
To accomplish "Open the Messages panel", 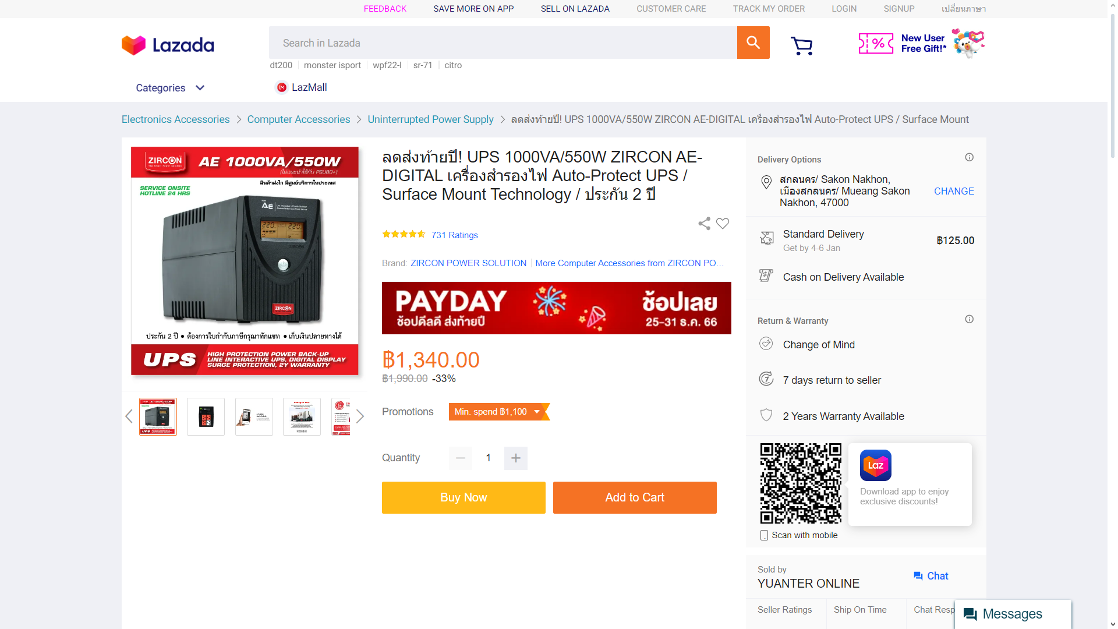I will tap(1013, 614).
